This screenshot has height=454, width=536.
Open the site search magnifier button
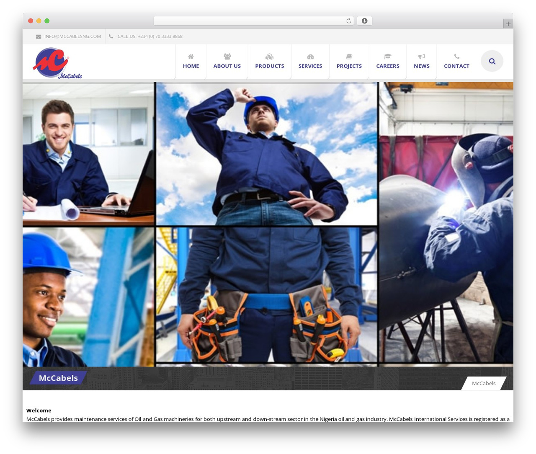(x=492, y=61)
